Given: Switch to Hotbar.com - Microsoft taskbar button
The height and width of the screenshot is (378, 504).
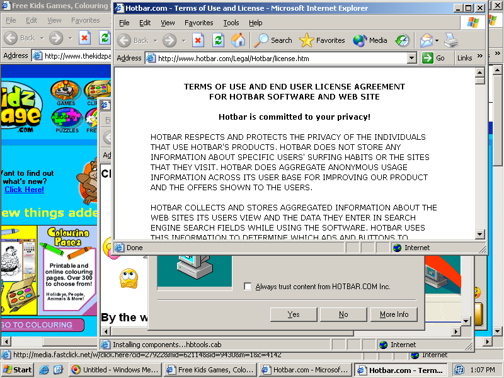Looking at the screenshot, I should point(306,370).
